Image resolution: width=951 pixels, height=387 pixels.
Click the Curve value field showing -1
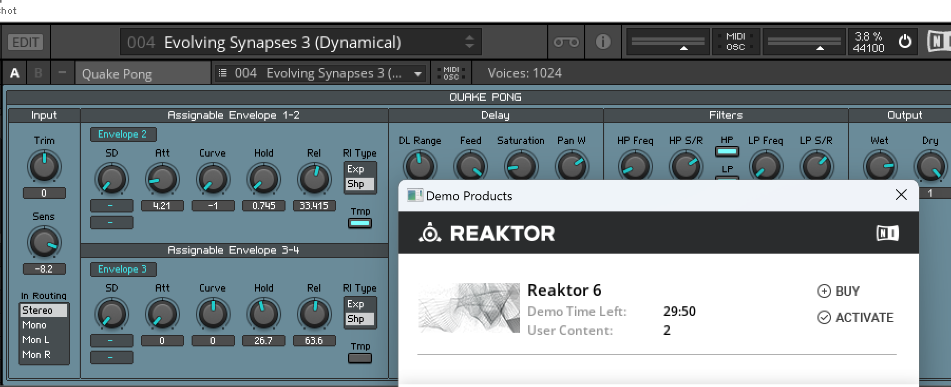(213, 206)
